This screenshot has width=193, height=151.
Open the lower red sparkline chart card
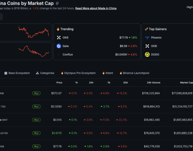[x=26, y=51]
